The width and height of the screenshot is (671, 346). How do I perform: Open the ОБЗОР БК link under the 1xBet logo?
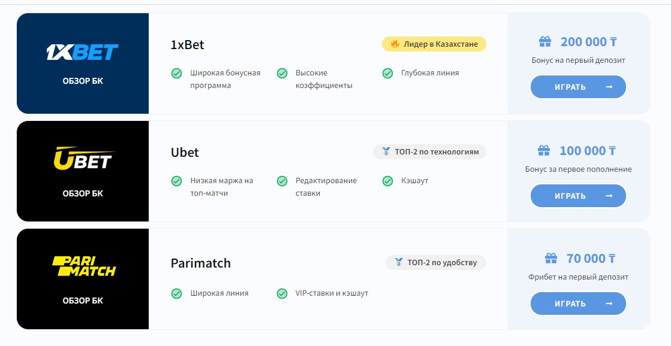(x=83, y=81)
